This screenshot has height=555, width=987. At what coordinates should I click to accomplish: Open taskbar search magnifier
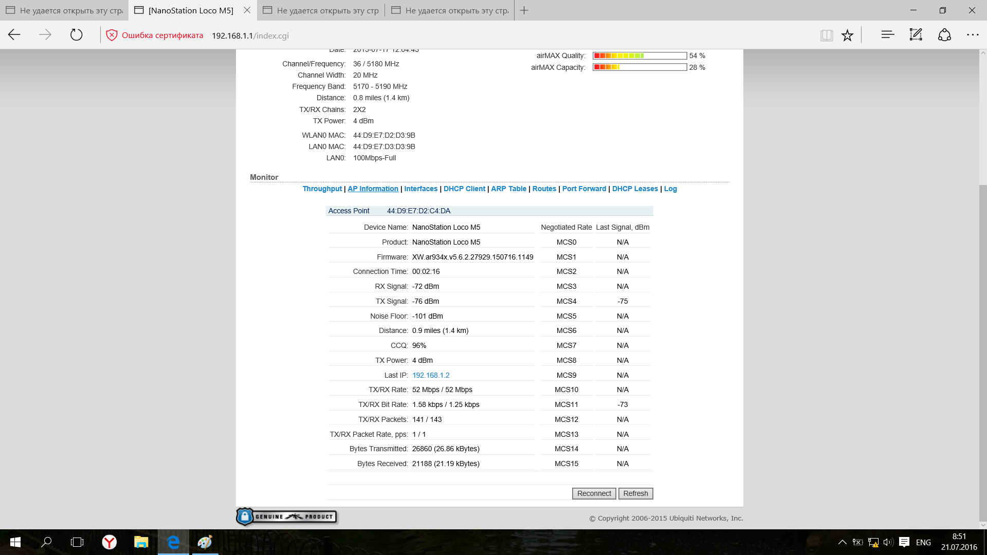[x=46, y=542]
